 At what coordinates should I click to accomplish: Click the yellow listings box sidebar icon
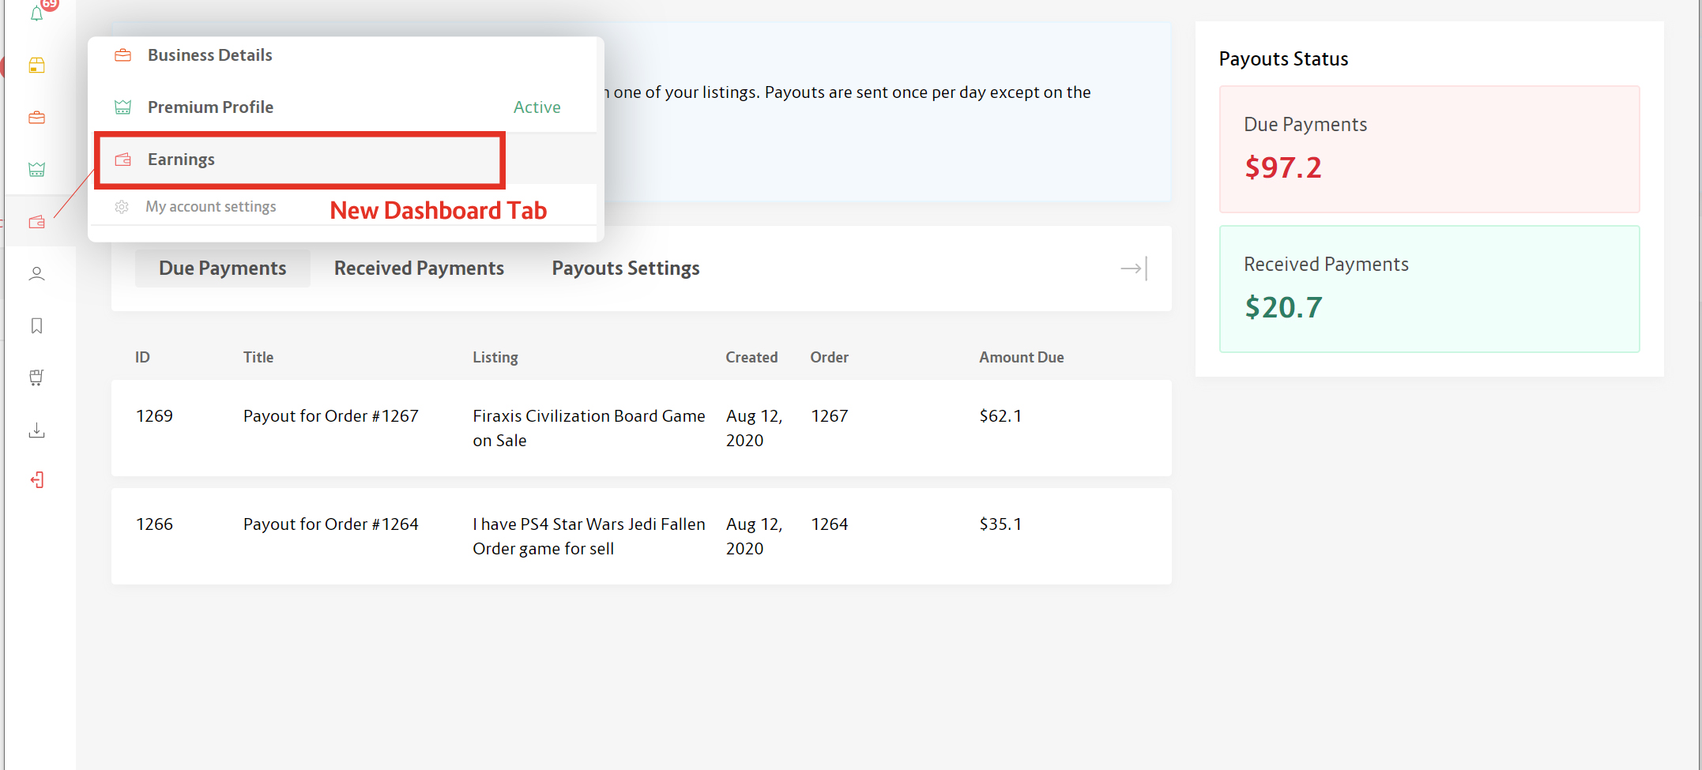(36, 66)
